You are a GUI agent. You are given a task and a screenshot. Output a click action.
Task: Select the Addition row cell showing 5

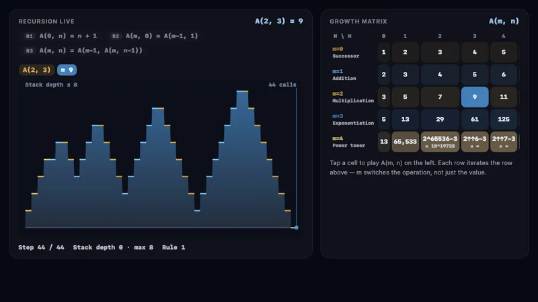[475, 74]
